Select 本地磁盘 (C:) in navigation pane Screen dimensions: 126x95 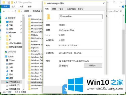tap(15, 82)
